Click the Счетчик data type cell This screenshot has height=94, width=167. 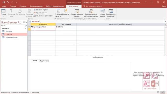click(x=66, y=27)
